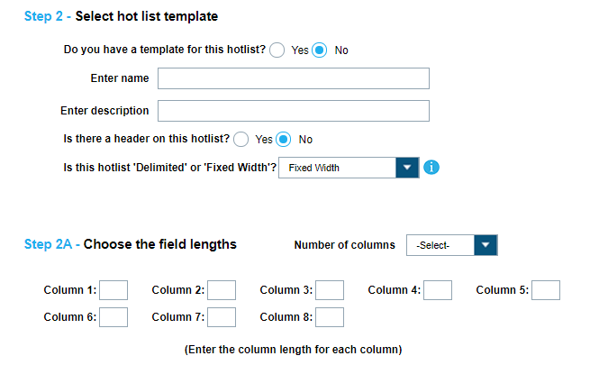Click the Column 3 length field
This screenshot has height=365, width=599.
click(x=330, y=290)
